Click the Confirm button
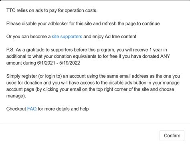Screen dimensions: 190x146 172,136
